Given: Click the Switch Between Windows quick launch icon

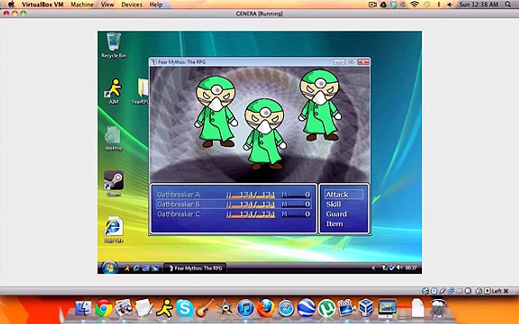Looking at the screenshot, I should coord(155,268).
